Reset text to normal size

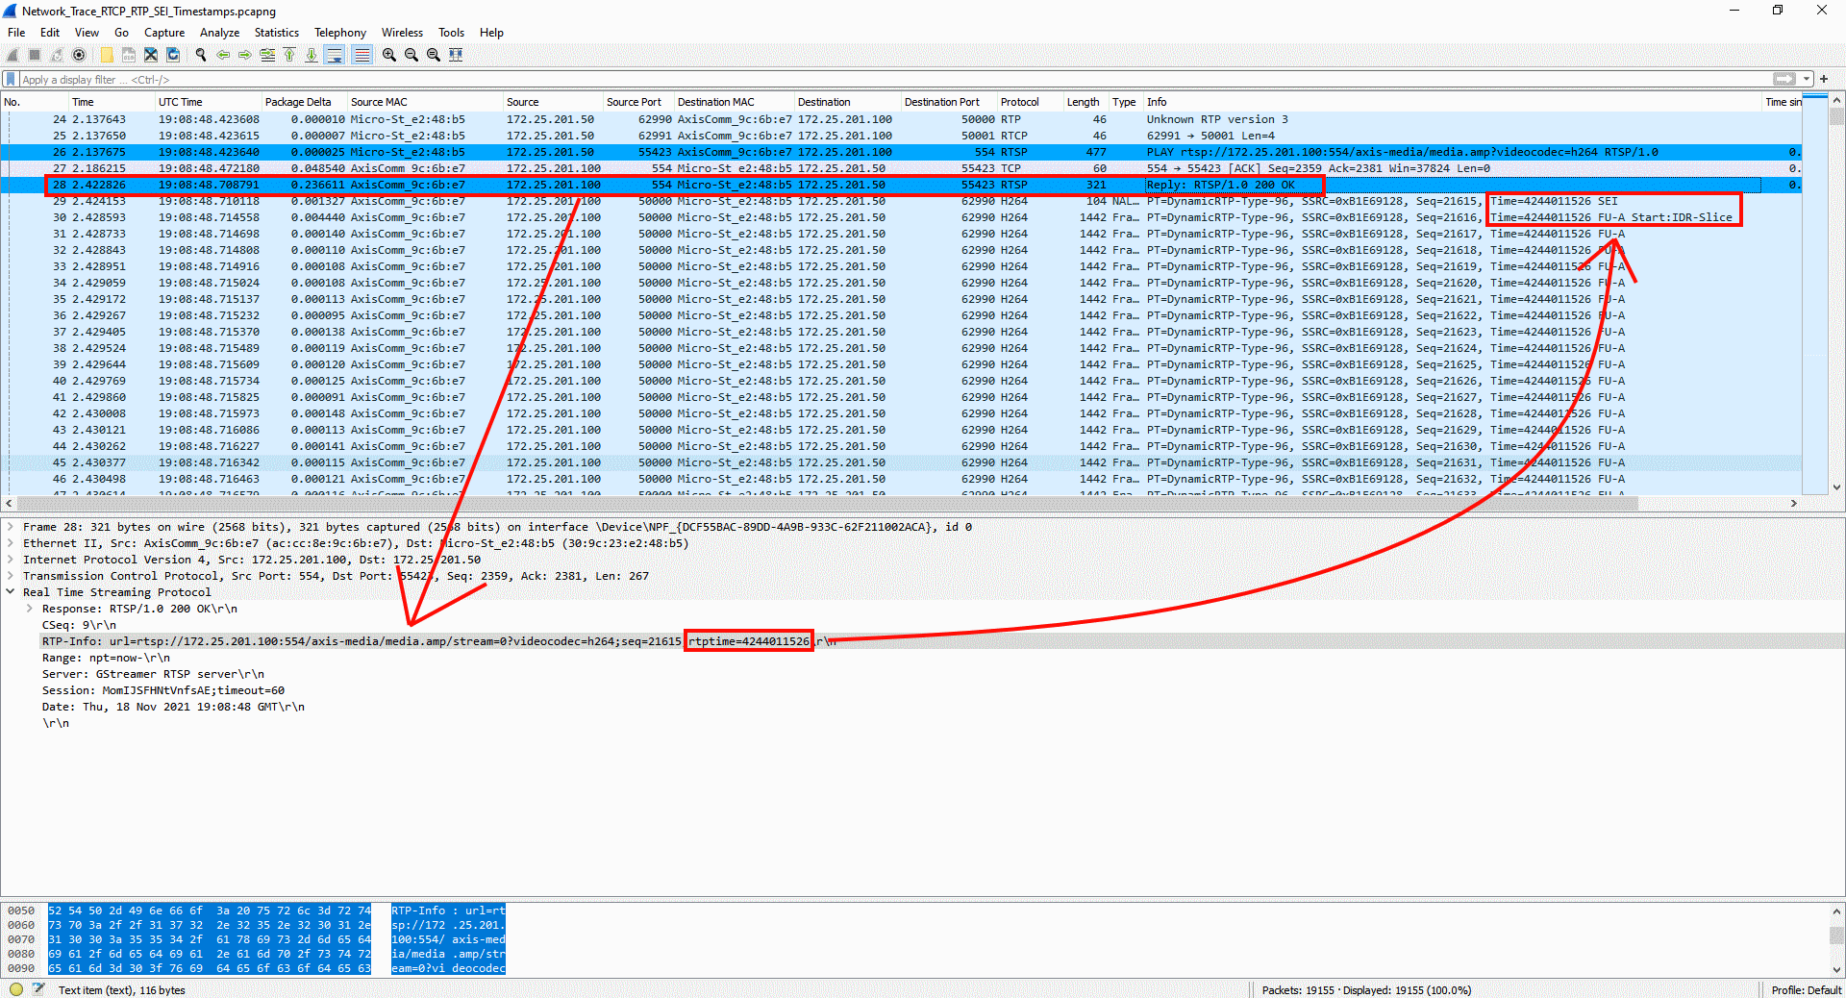pyautogui.click(x=434, y=55)
